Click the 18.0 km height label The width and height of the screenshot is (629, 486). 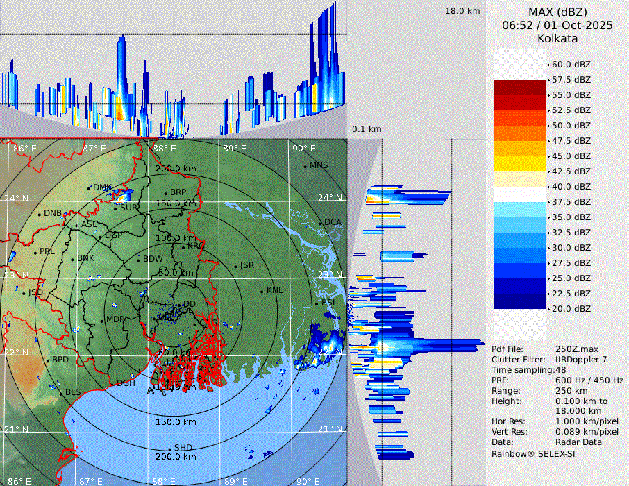(x=462, y=11)
